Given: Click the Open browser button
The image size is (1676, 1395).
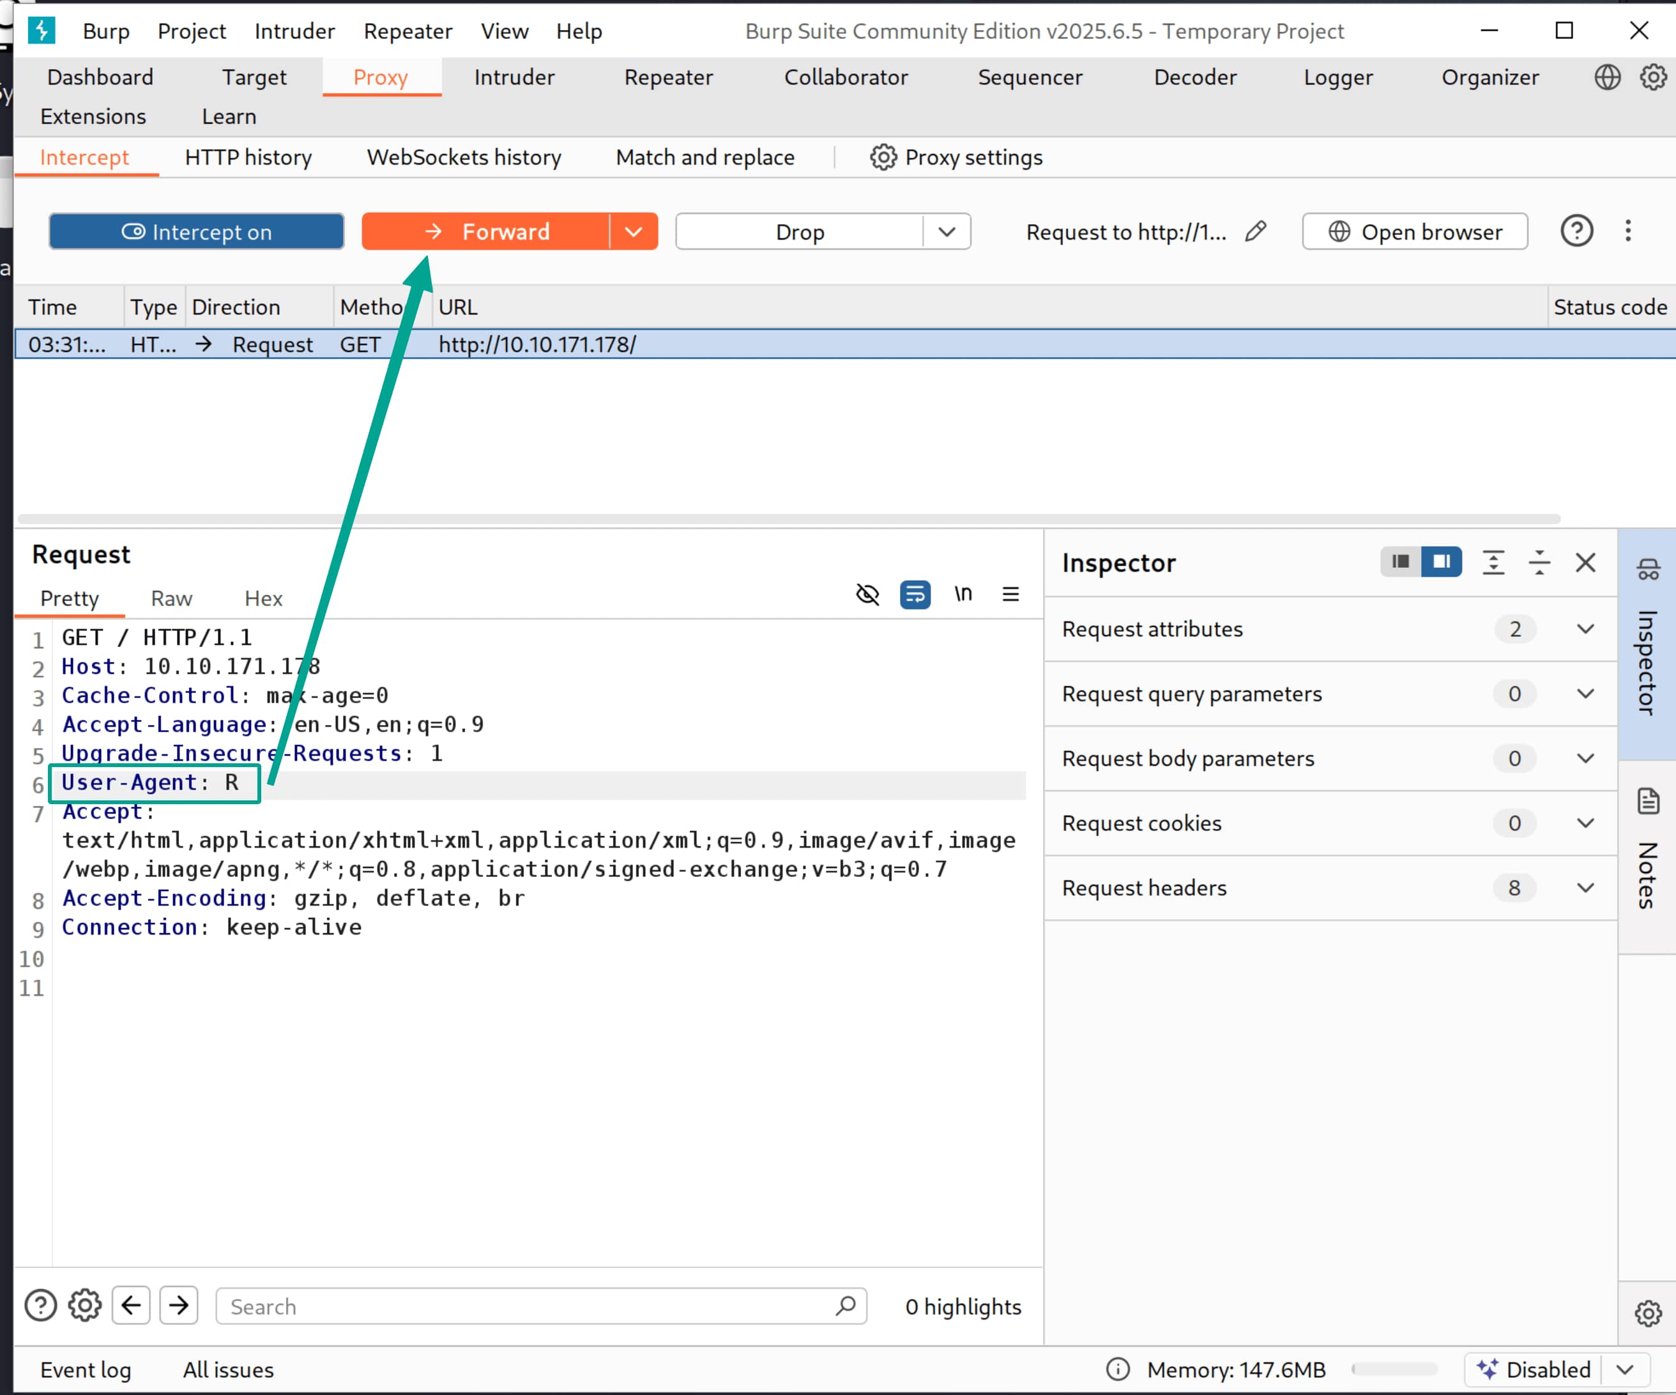Looking at the screenshot, I should coord(1414,231).
